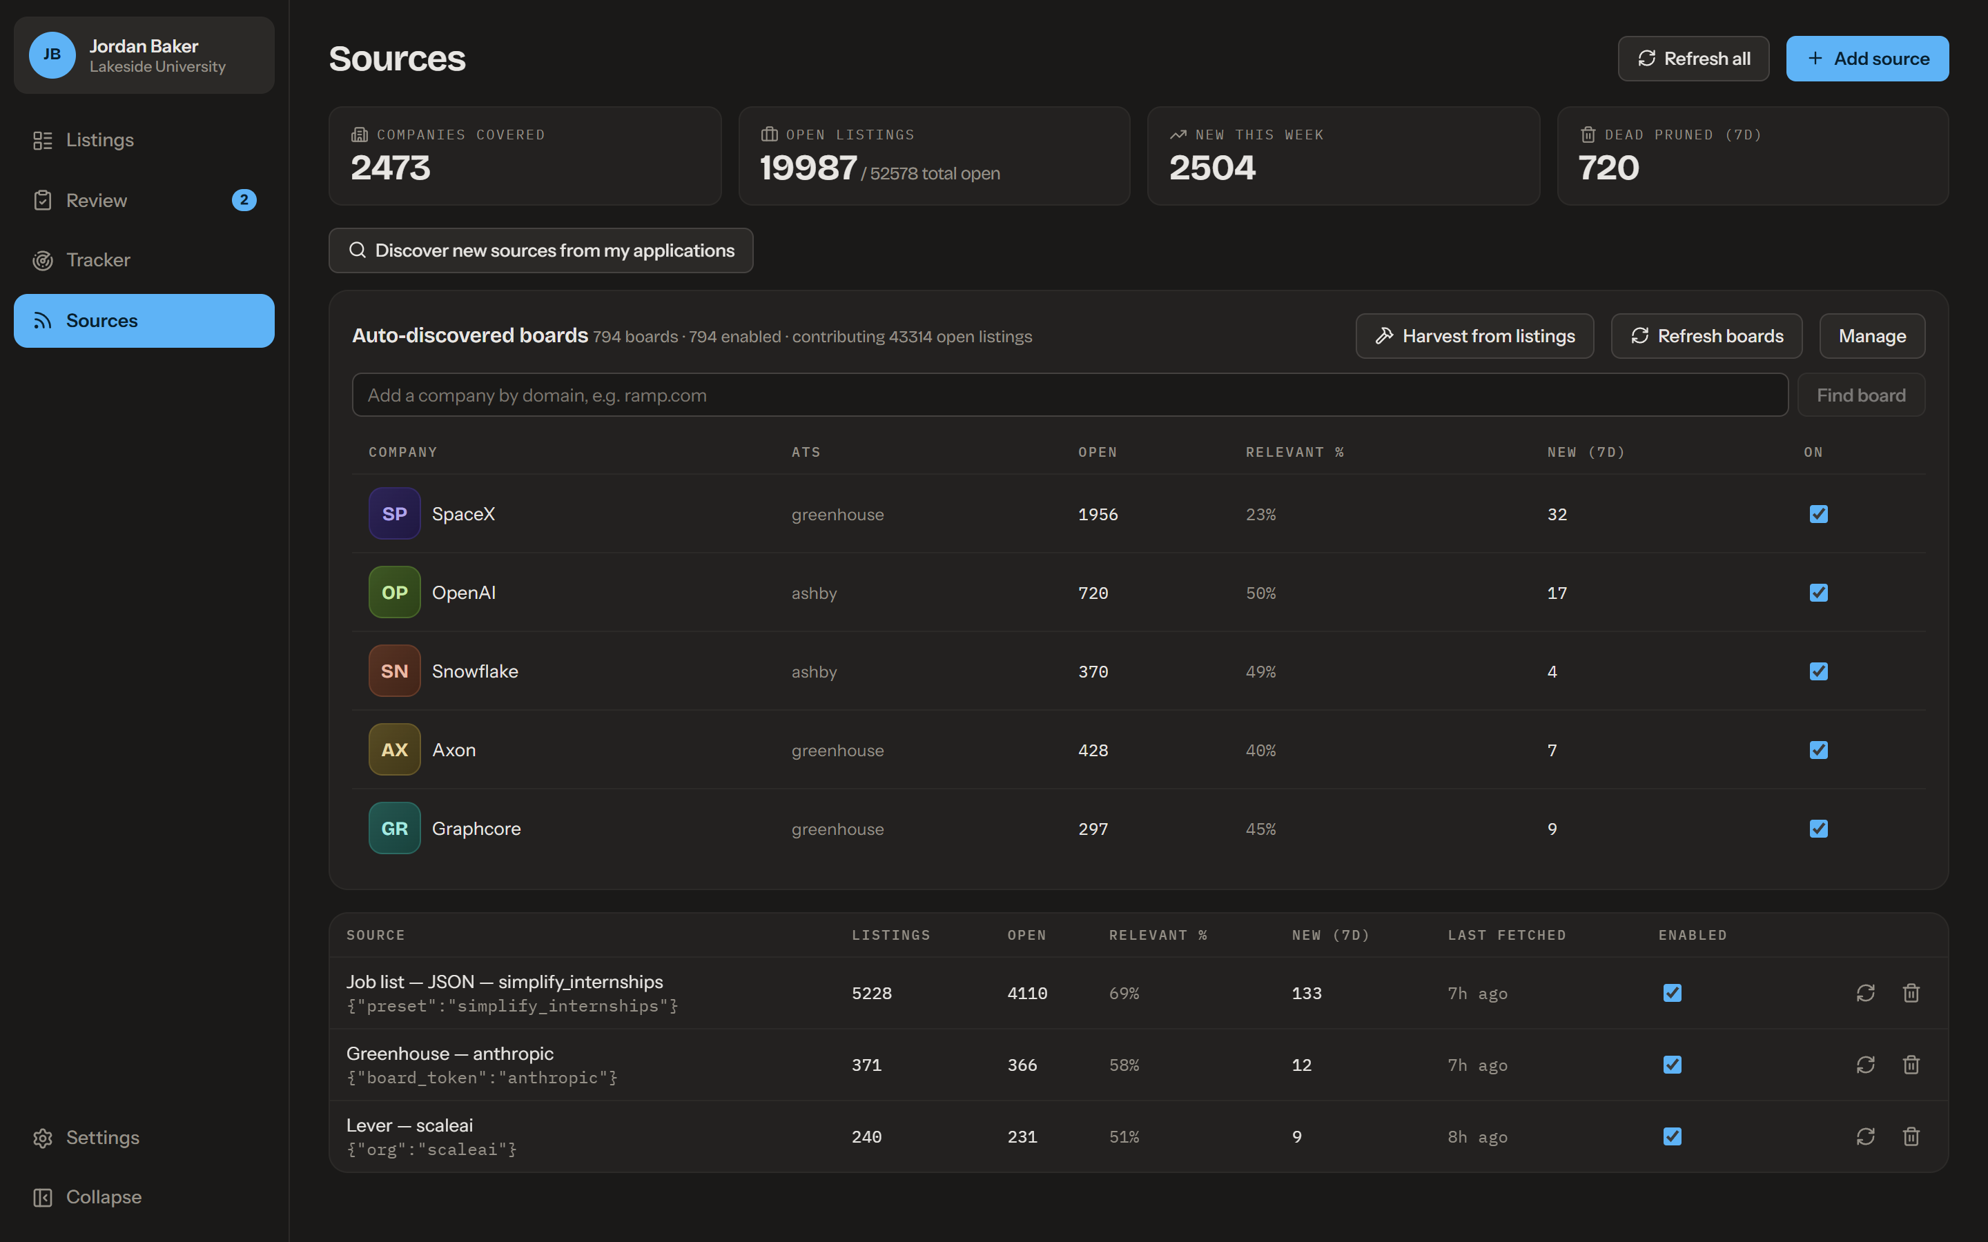Toggle the Axon board checkbox
This screenshot has width=1988, height=1242.
click(1818, 750)
